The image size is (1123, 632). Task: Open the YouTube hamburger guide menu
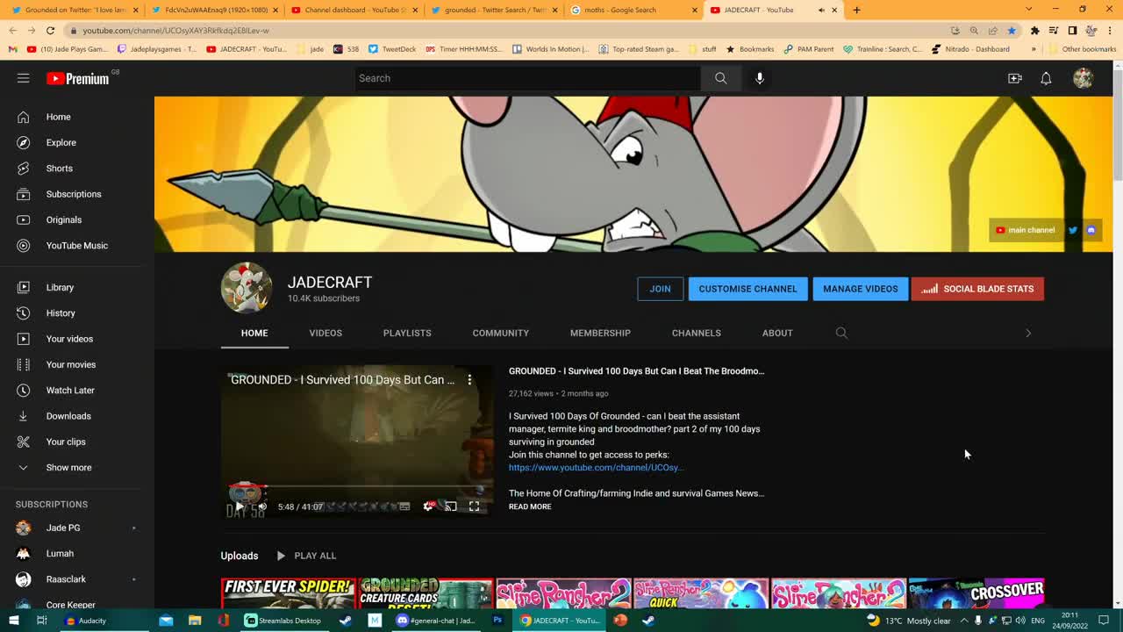(24, 78)
